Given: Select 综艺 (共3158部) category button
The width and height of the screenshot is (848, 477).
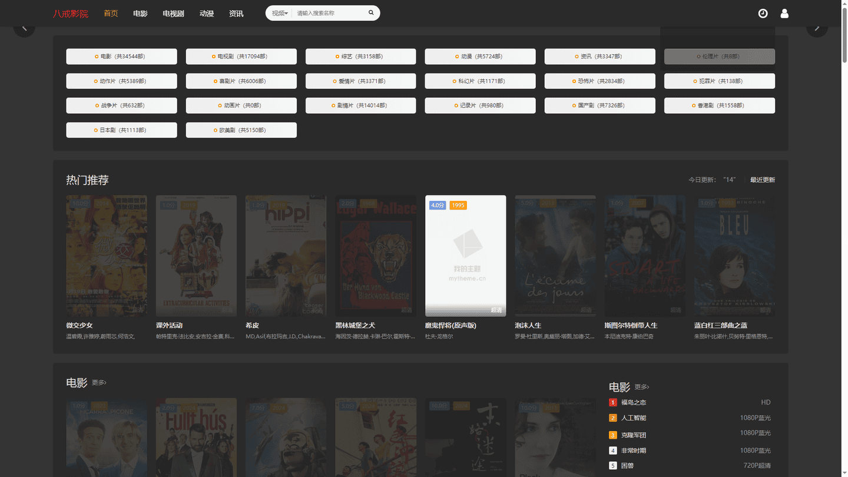Looking at the screenshot, I should point(360,57).
